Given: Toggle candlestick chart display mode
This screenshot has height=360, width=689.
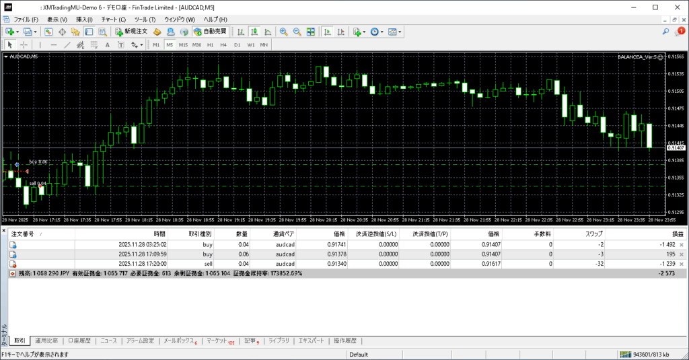Looking at the screenshot, I should pyautogui.click(x=255, y=32).
